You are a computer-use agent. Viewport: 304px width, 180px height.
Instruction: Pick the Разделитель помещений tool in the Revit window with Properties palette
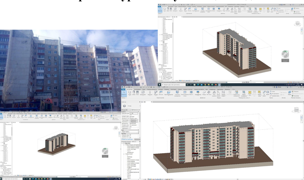pyautogui.click(x=236, y=94)
